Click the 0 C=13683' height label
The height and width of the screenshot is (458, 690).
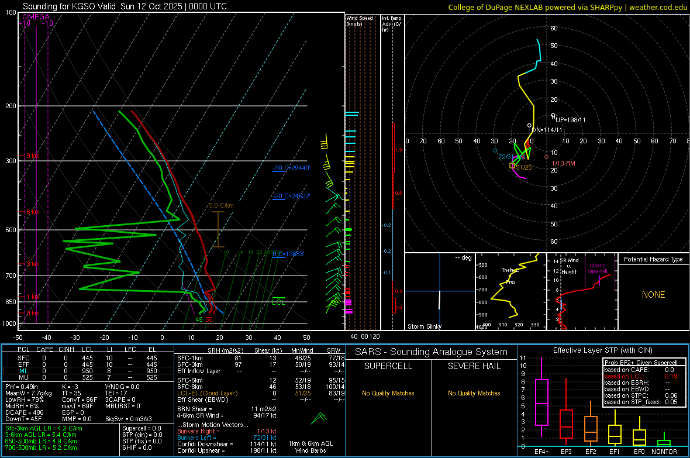[x=288, y=254]
